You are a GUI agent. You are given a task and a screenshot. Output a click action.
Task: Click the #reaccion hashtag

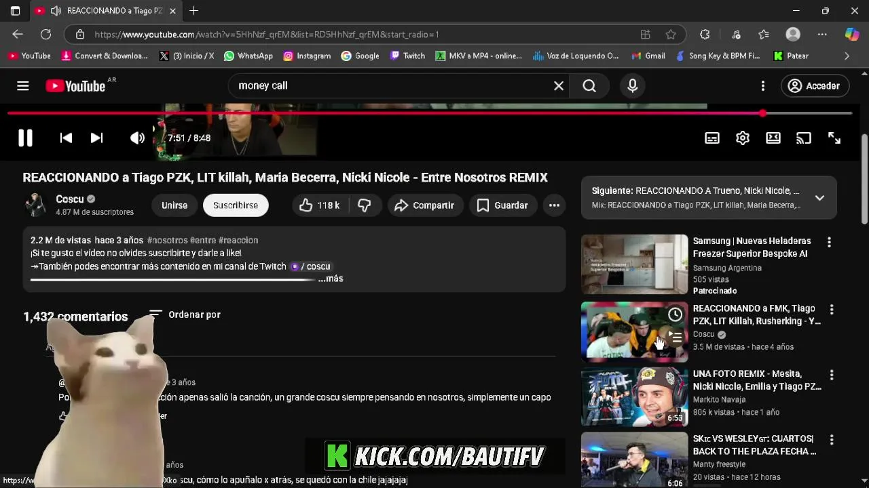238,240
